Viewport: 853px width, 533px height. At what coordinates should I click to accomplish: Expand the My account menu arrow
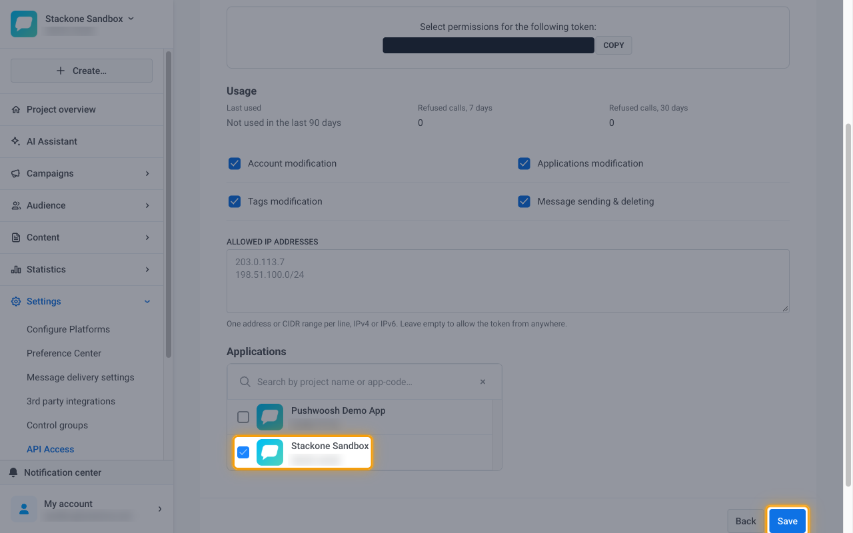click(x=160, y=509)
